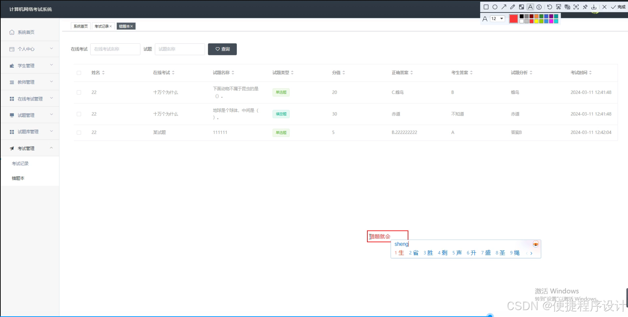The width and height of the screenshot is (628, 317).
Task: Sort by 姓名 column caret
Action: point(103,73)
